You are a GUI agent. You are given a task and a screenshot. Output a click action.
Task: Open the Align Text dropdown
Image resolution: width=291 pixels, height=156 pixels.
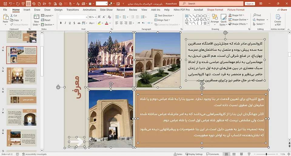tap(162, 20)
